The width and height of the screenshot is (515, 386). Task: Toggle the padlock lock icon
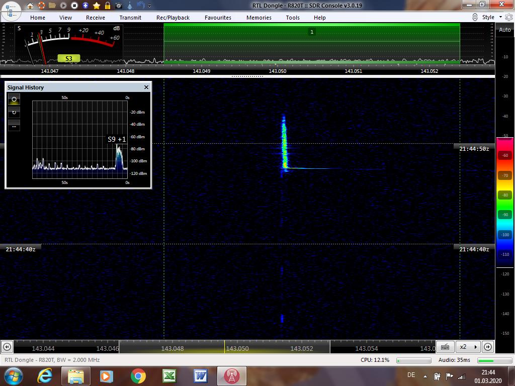click(108, 5)
